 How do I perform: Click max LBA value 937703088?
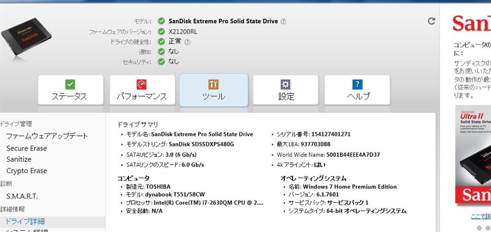coord(316,144)
